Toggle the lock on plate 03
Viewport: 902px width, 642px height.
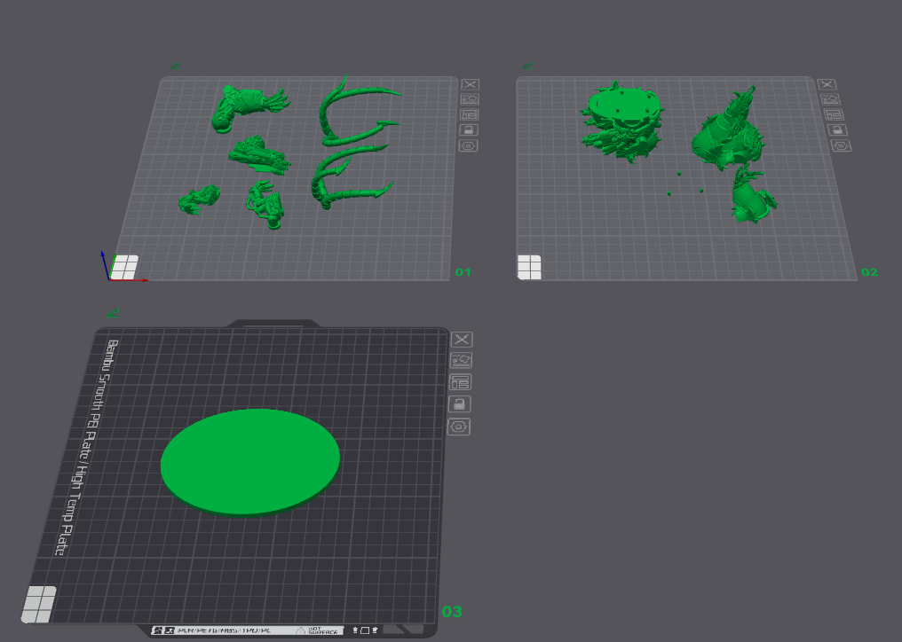[x=459, y=404]
